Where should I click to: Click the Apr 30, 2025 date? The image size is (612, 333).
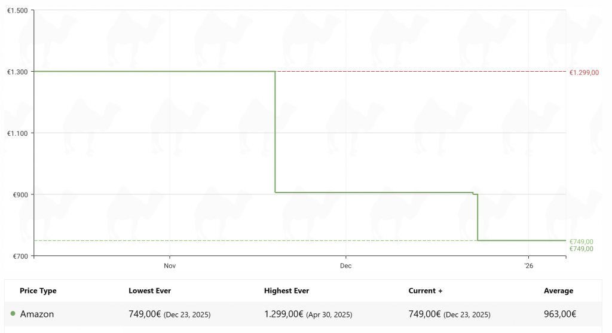(329, 314)
